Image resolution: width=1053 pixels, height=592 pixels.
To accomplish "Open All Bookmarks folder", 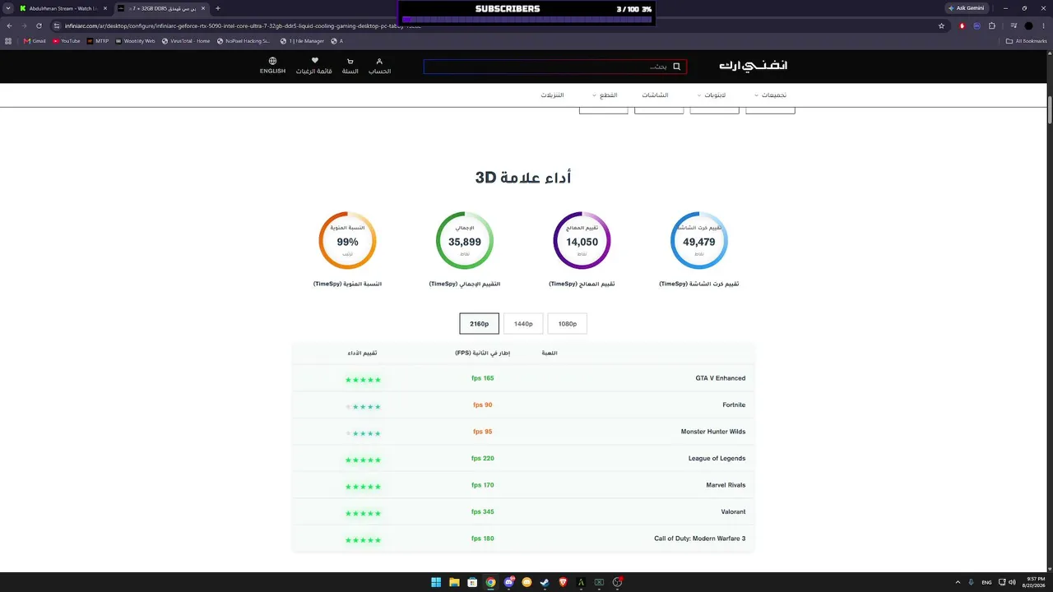I will [1027, 40].
